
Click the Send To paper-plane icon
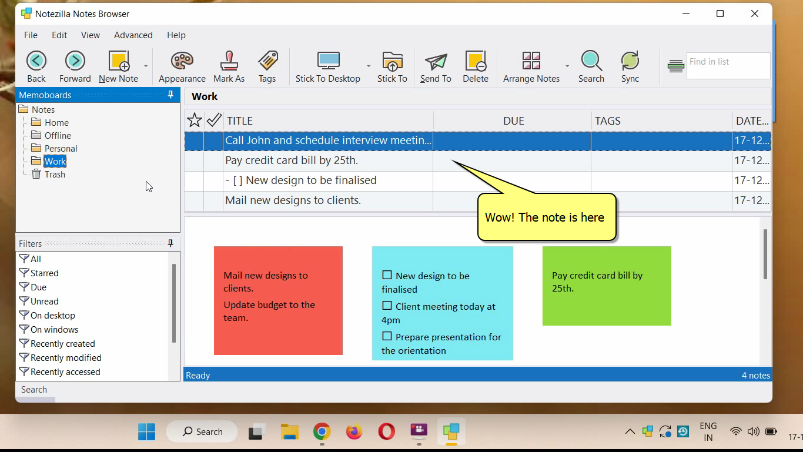click(436, 66)
